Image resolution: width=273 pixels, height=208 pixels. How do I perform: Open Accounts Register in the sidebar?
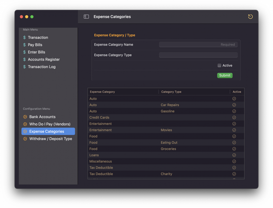[x=44, y=59]
